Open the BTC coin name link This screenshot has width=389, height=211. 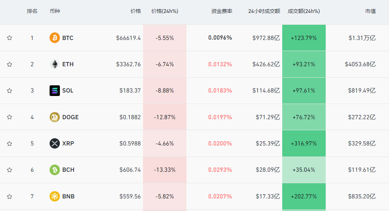point(68,38)
